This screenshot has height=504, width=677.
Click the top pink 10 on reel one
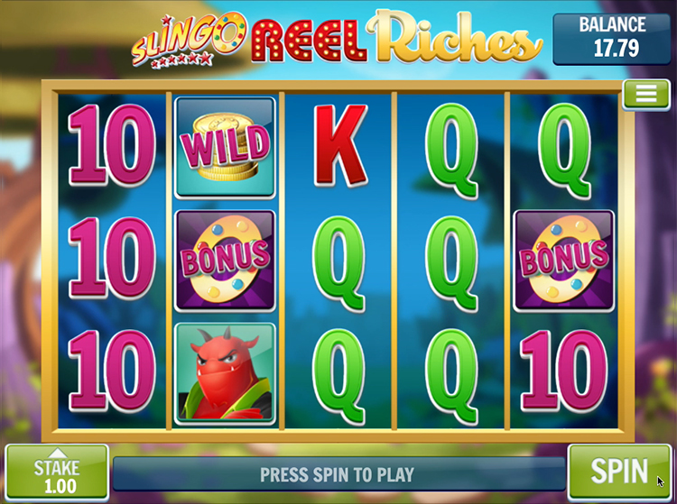112,146
